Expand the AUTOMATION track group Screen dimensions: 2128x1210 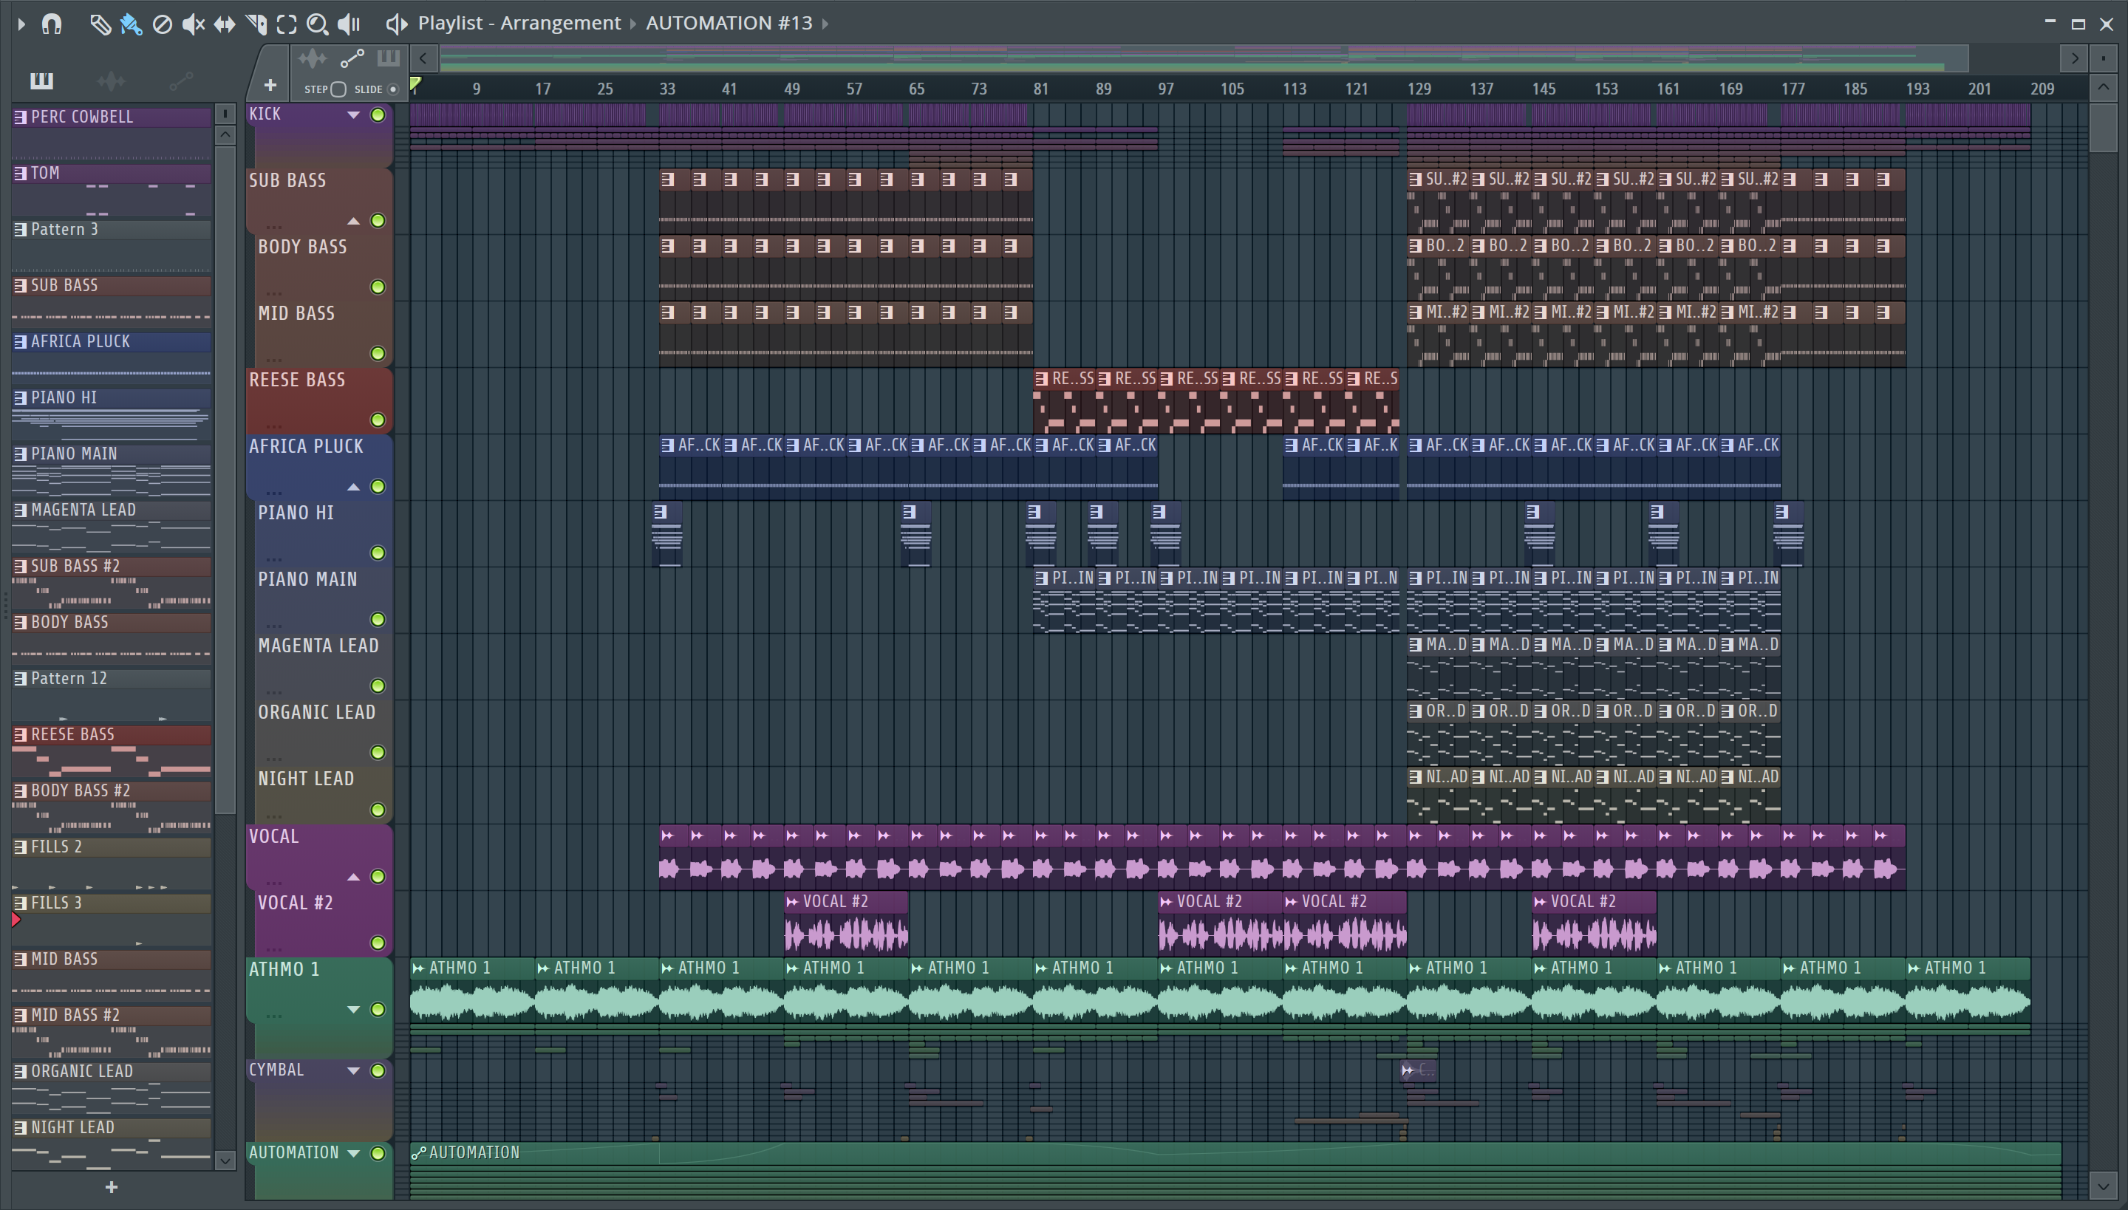(353, 1154)
